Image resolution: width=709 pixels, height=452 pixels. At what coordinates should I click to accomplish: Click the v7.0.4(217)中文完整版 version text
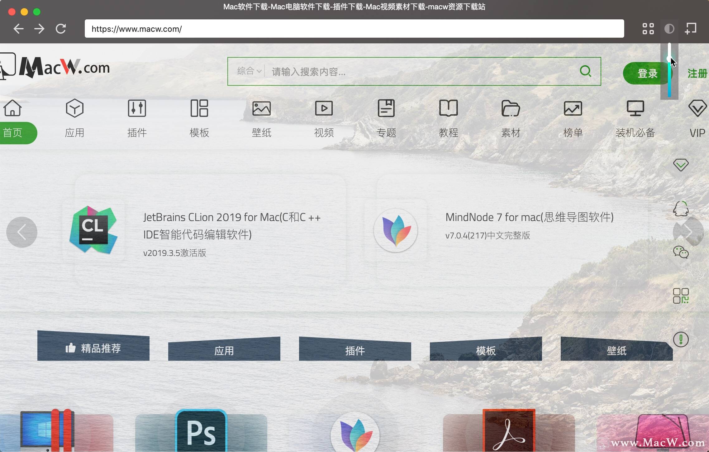488,235
